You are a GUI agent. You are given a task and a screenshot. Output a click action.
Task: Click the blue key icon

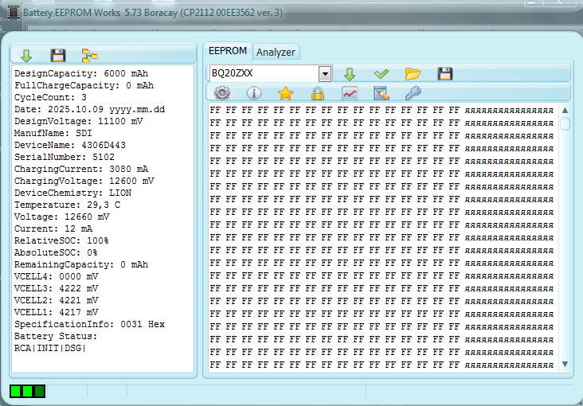click(x=413, y=93)
